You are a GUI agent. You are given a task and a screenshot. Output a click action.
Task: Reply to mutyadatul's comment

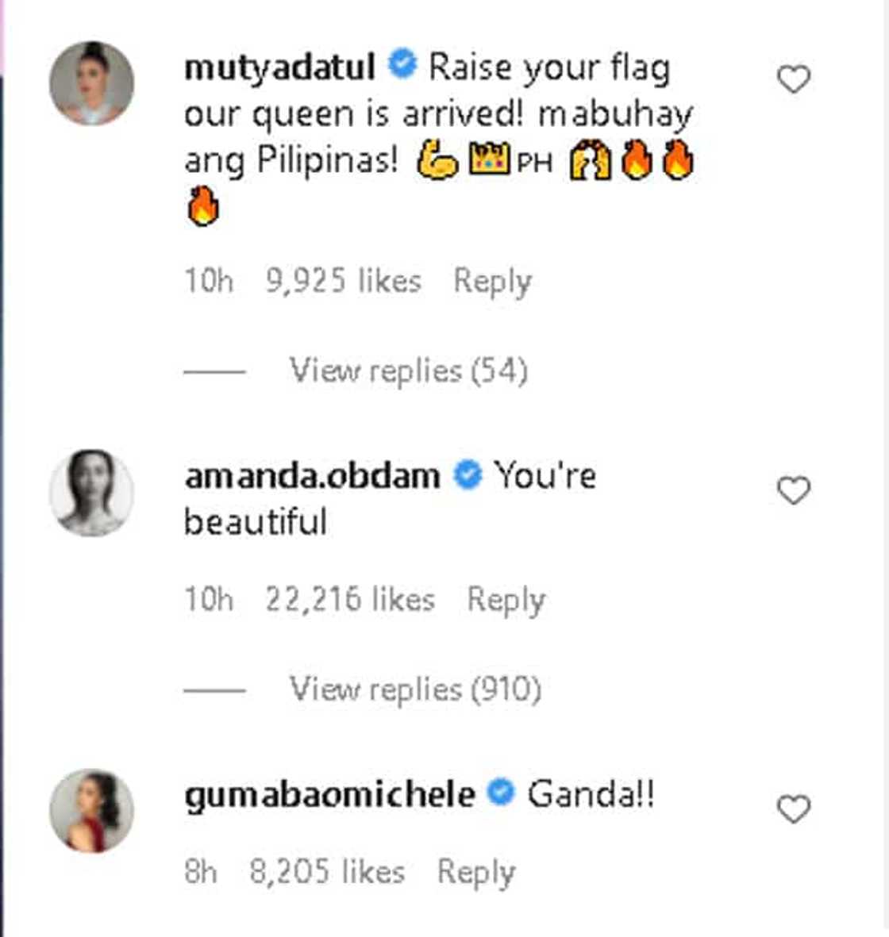coord(492,281)
